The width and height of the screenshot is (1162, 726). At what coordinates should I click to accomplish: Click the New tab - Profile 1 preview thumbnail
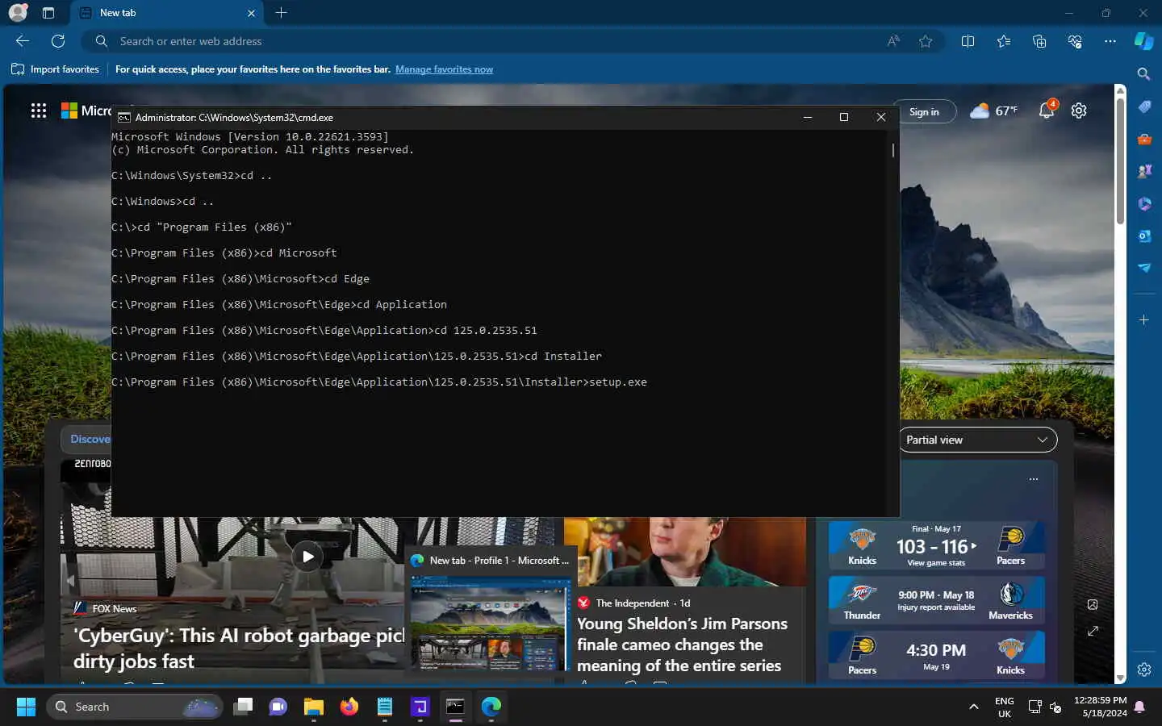(490, 622)
